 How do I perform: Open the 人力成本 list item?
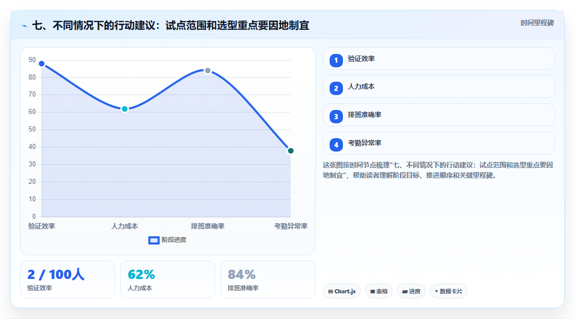[438, 87]
